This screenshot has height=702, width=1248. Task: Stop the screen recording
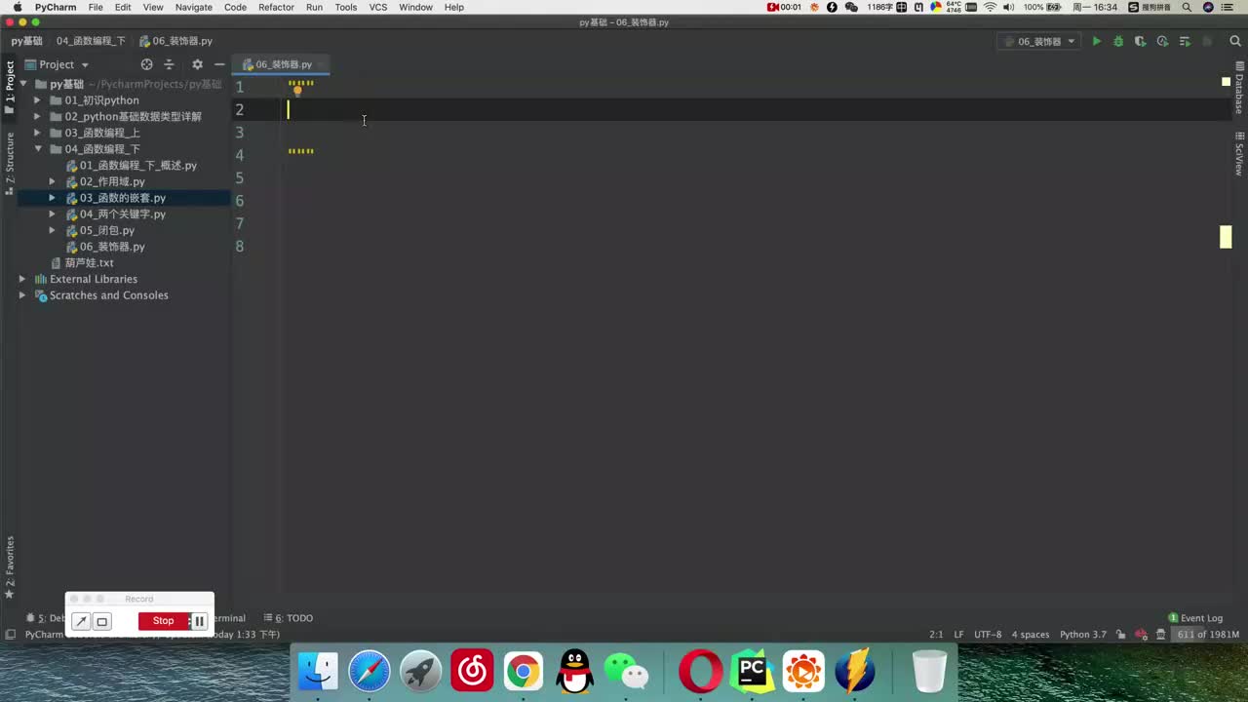163,621
